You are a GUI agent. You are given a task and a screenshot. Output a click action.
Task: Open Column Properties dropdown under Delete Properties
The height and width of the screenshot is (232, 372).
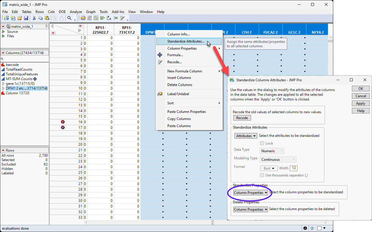250,210
